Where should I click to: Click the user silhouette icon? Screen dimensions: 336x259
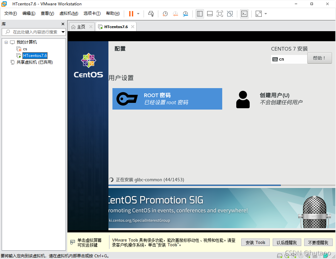coord(243,100)
